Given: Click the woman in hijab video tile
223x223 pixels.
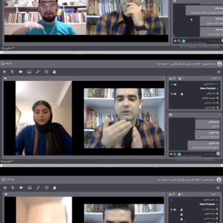Looking at the screenshot, I should [43, 118].
